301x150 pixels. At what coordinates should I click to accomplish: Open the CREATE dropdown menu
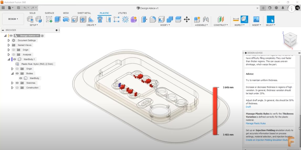pyautogui.click(x=91, y=25)
